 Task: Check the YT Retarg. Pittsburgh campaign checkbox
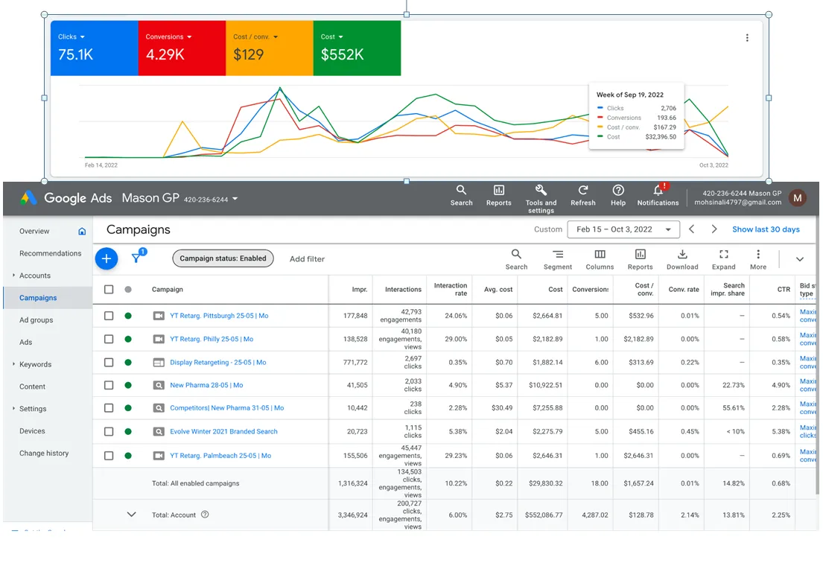pos(109,316)
